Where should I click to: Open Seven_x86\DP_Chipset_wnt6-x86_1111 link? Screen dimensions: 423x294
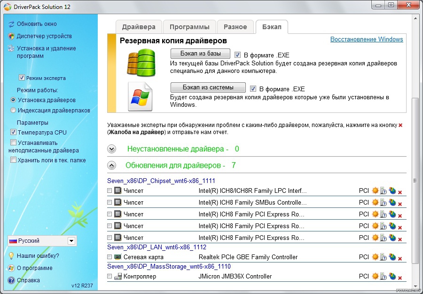click(161, 181)
